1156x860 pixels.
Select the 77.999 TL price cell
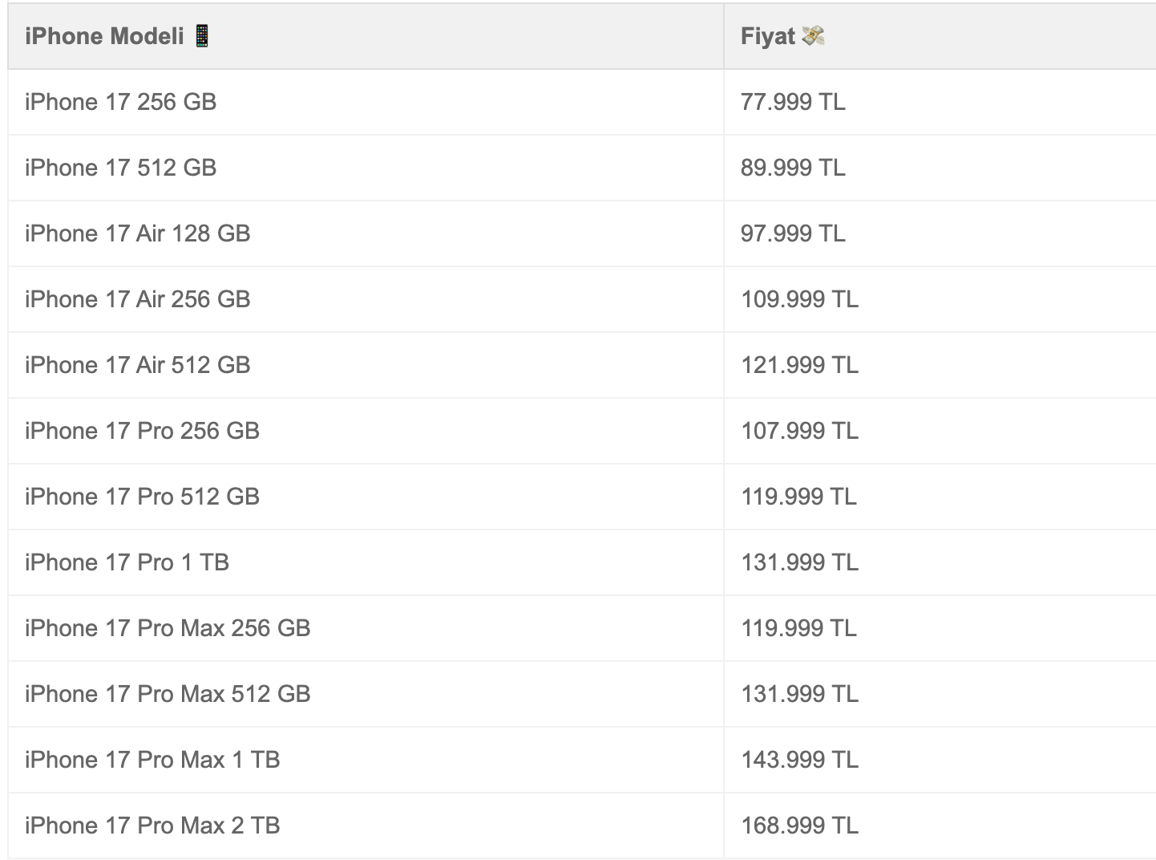click(793, 102)
